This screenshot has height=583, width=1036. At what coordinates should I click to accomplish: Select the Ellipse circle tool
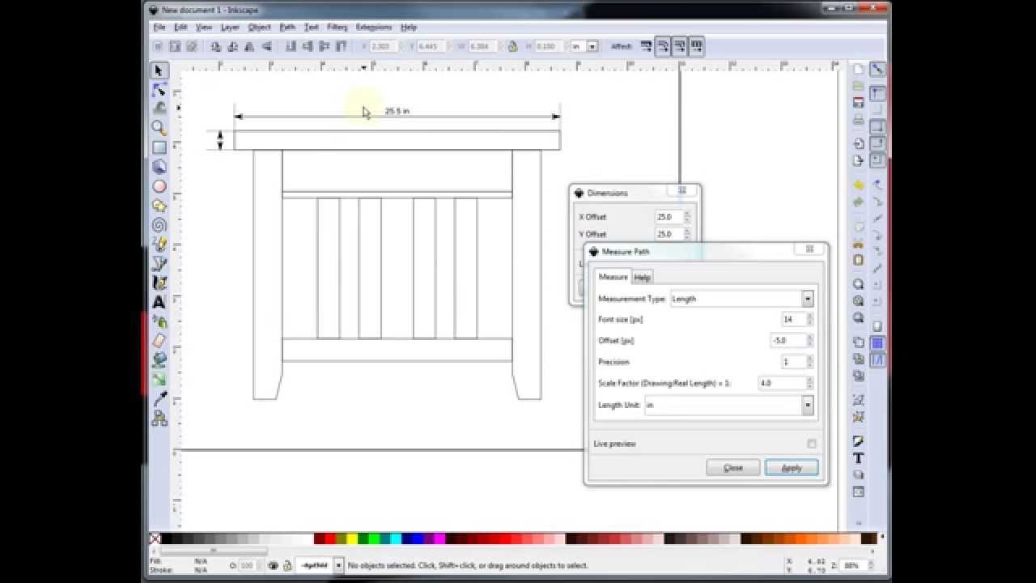click(159, 186)
